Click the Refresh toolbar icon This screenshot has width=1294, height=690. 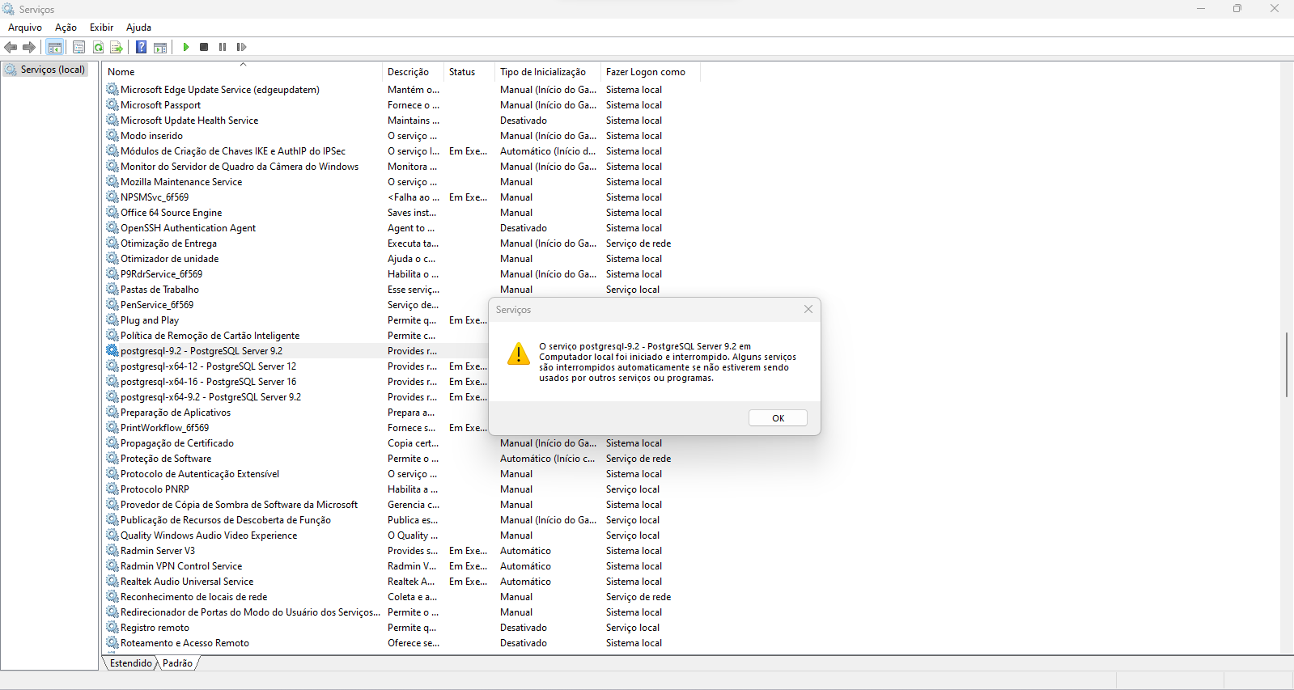(x=98, y=47)
